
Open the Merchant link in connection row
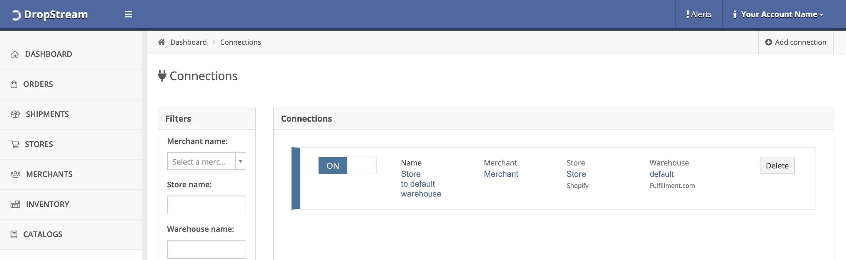tap(501, 174)
